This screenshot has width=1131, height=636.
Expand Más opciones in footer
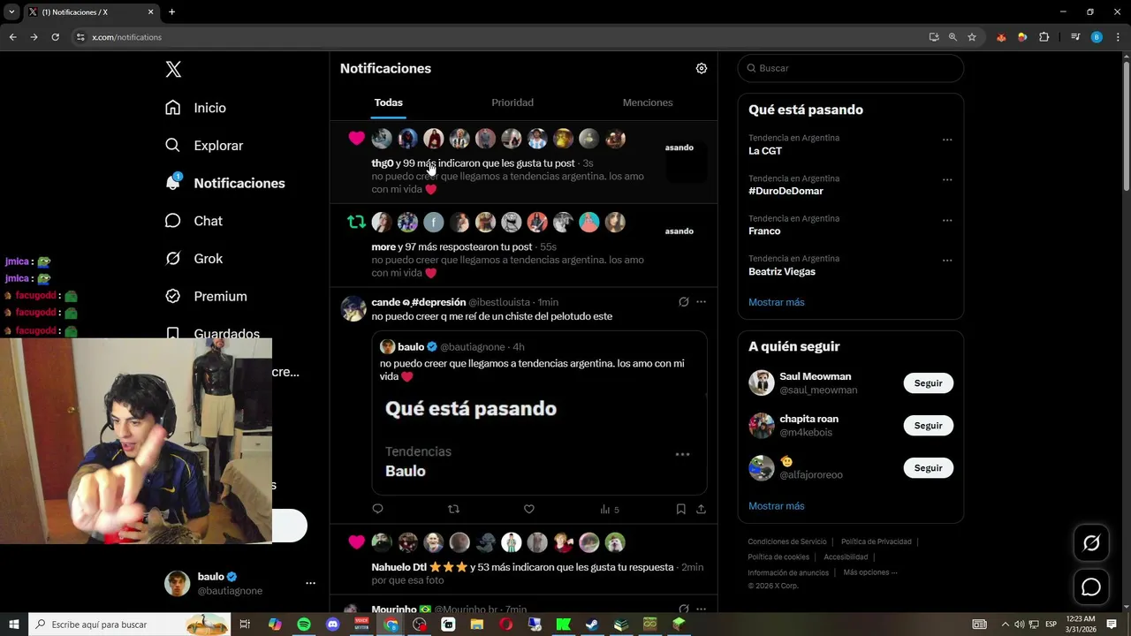tap(870, 572)
